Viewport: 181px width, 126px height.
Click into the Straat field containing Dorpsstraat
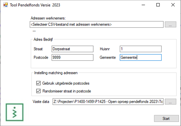point(72,49)
